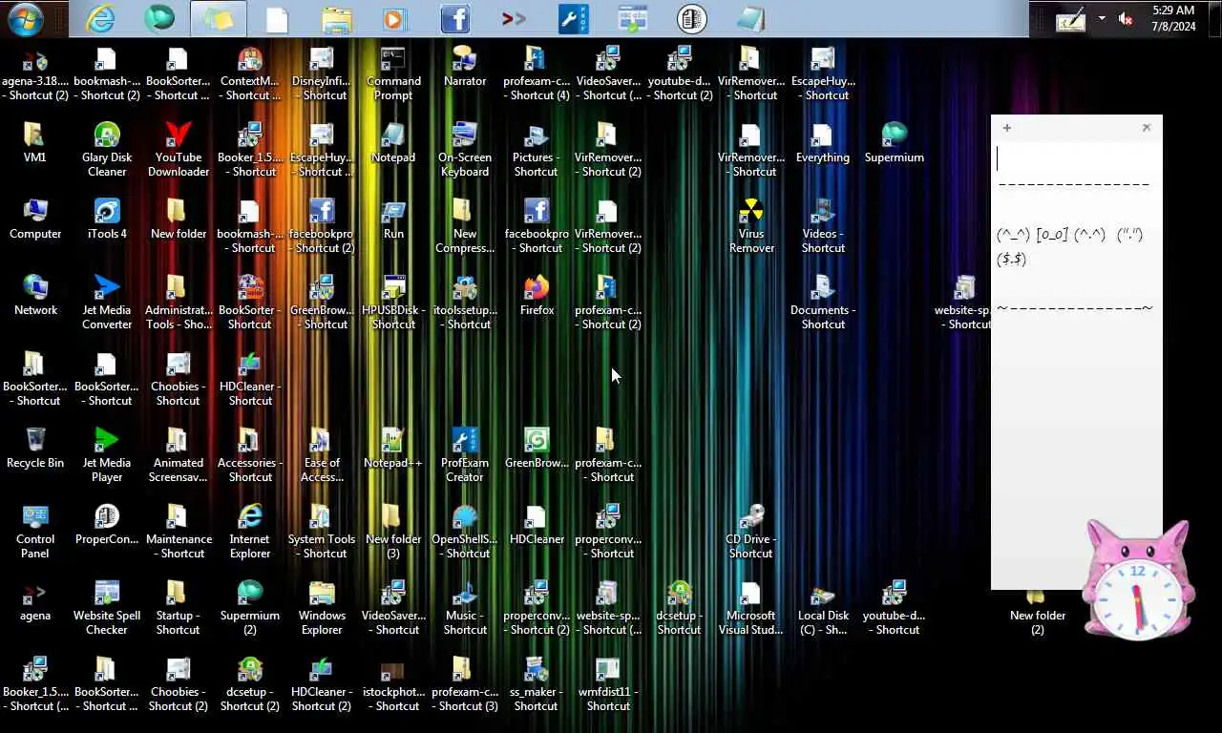Select the VM1 desktop folder

[34, 143]
